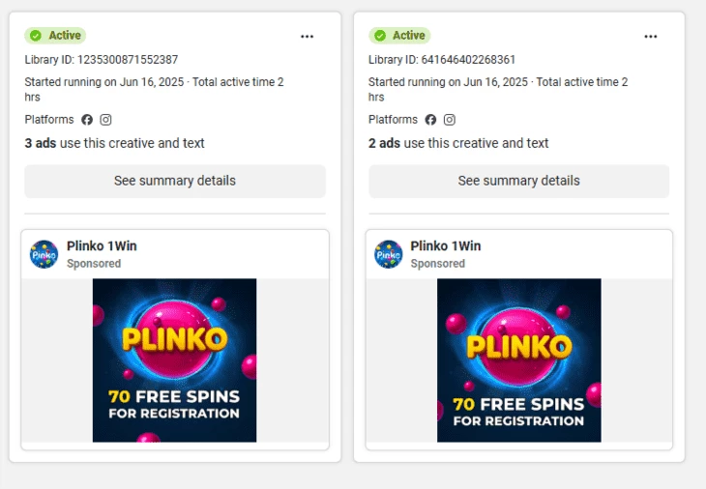Open three-dot menu on left ad card

(308, 37)
